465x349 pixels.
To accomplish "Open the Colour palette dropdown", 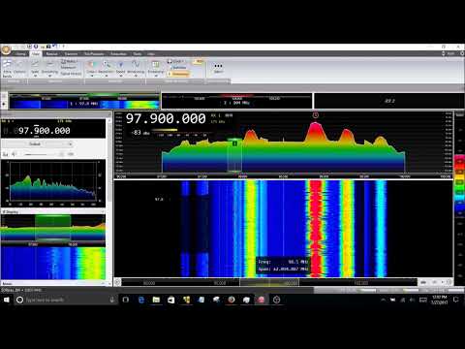I will coord(92,68).
